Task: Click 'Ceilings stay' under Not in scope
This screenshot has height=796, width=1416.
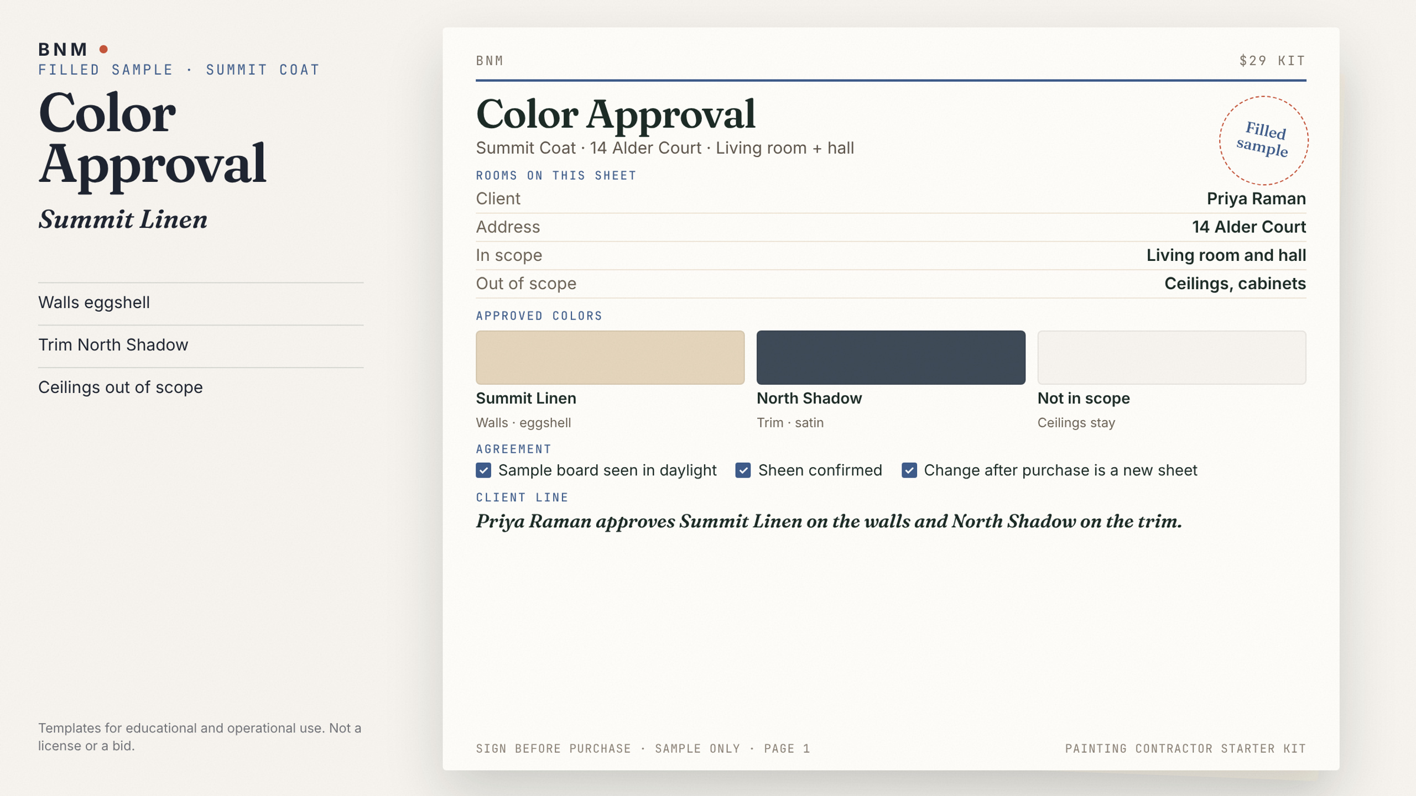Action: click(x=1076, y=423)
